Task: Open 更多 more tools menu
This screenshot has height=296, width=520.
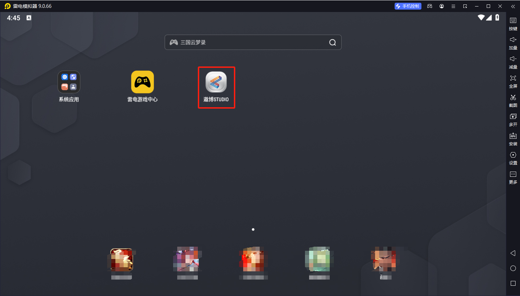Action: point(513,177)
